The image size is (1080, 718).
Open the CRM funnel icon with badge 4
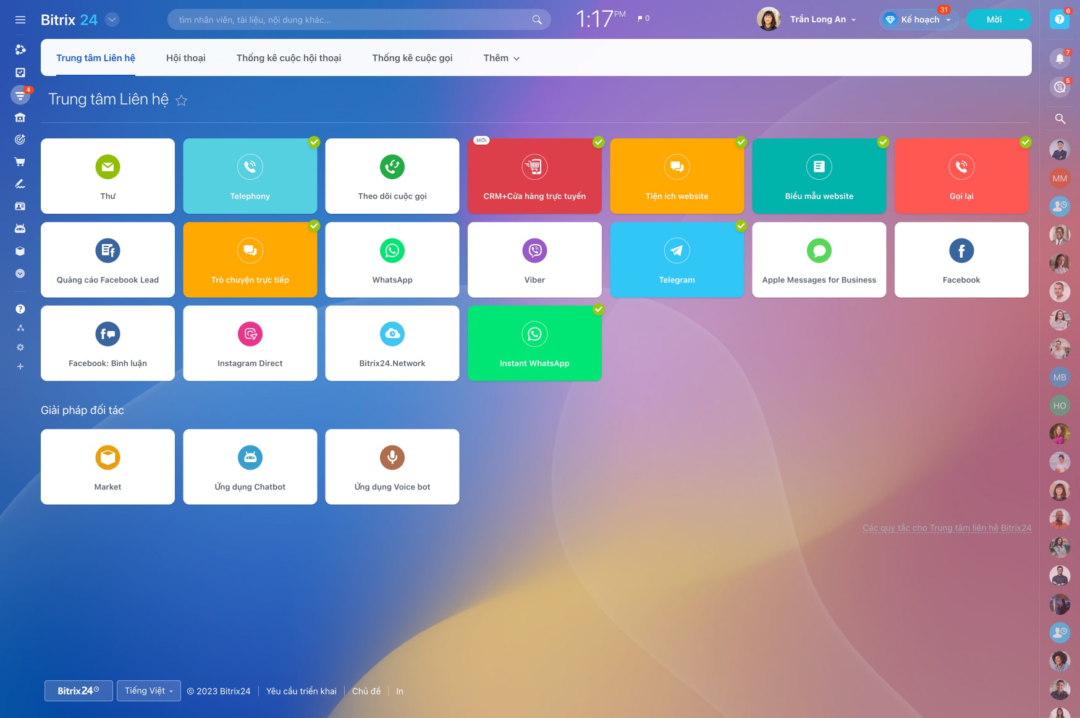coord(20,95)
